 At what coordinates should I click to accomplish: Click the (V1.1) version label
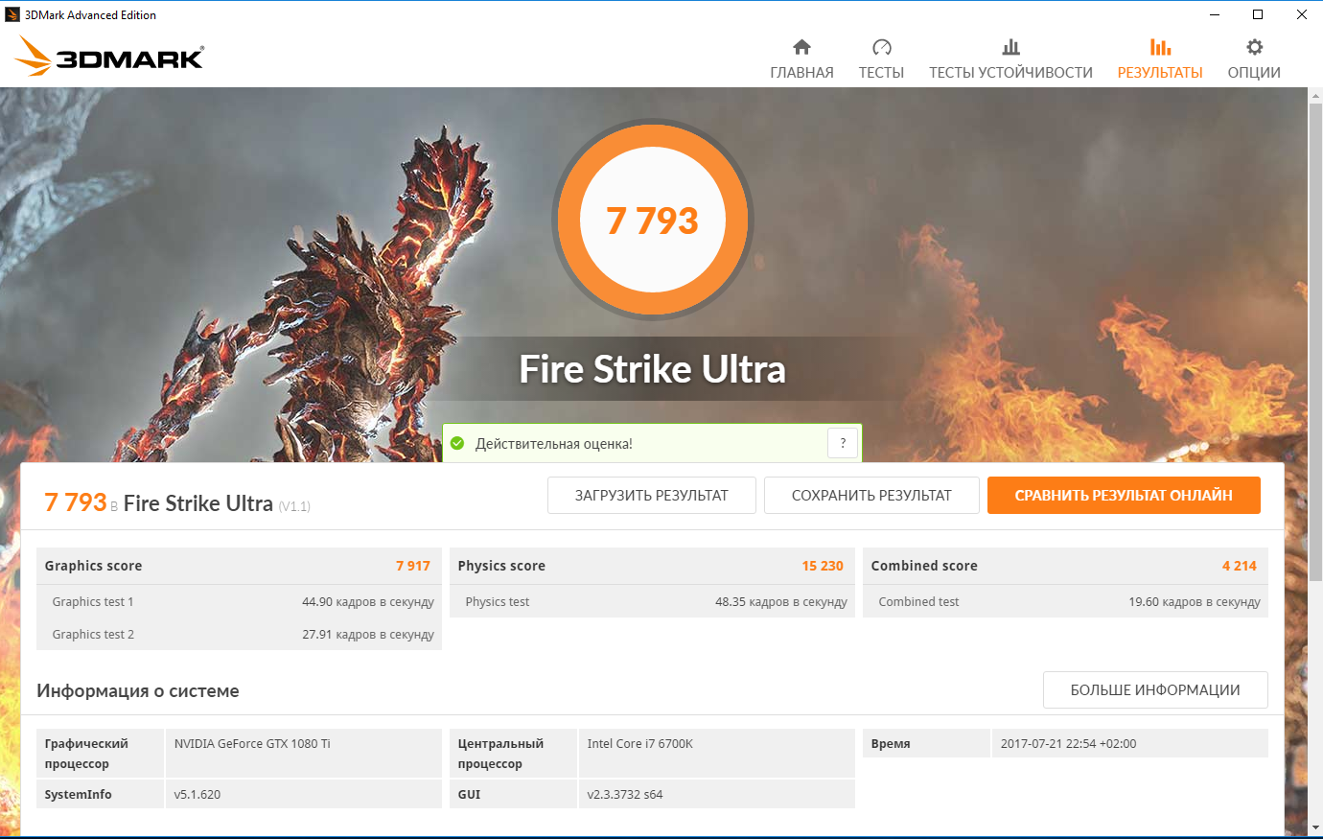point(294,506)
